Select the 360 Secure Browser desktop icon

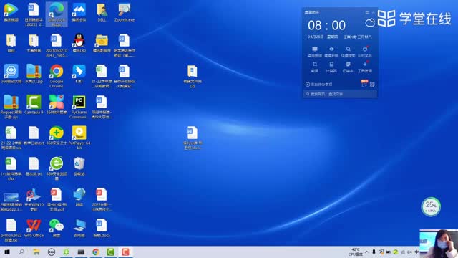click(57, 168)
